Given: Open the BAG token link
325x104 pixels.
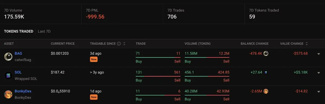Looking at the screenshot, I should (18, 54).
